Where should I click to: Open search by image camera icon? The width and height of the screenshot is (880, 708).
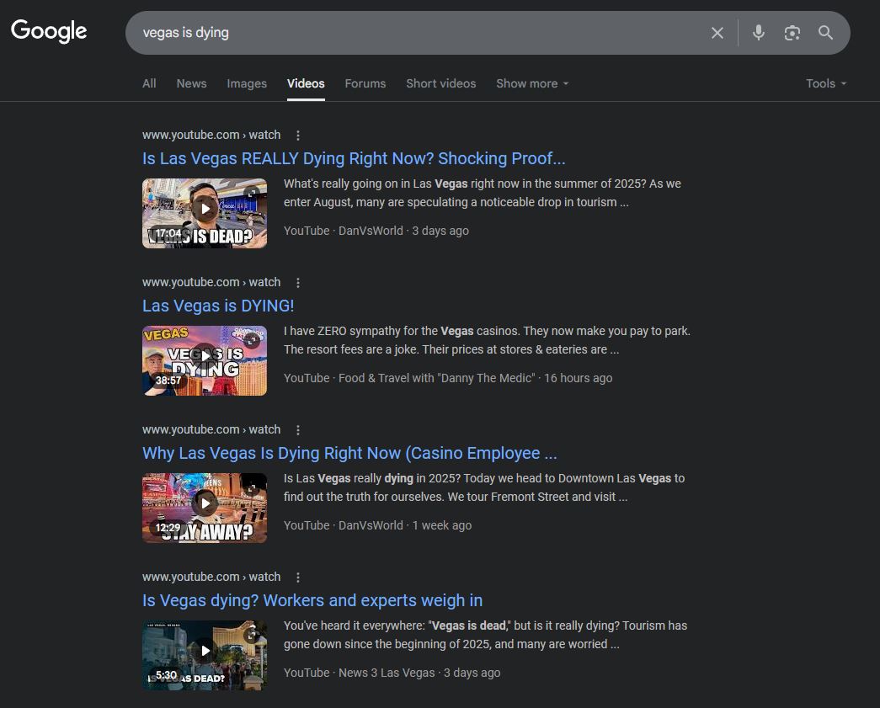792,33
